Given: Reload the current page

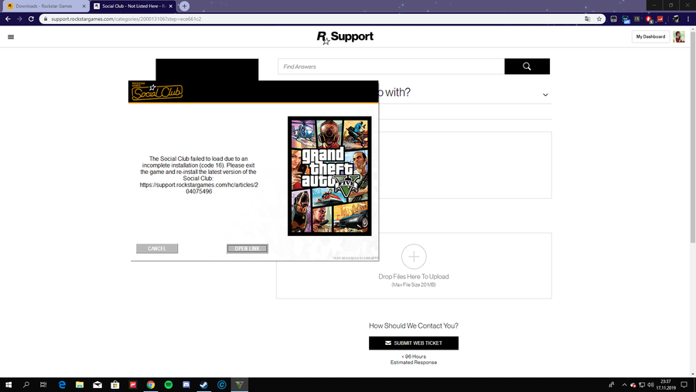Looking at the screenshot, I should 31,19.
